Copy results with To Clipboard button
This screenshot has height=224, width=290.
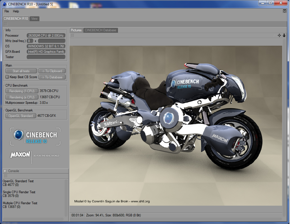52,71
